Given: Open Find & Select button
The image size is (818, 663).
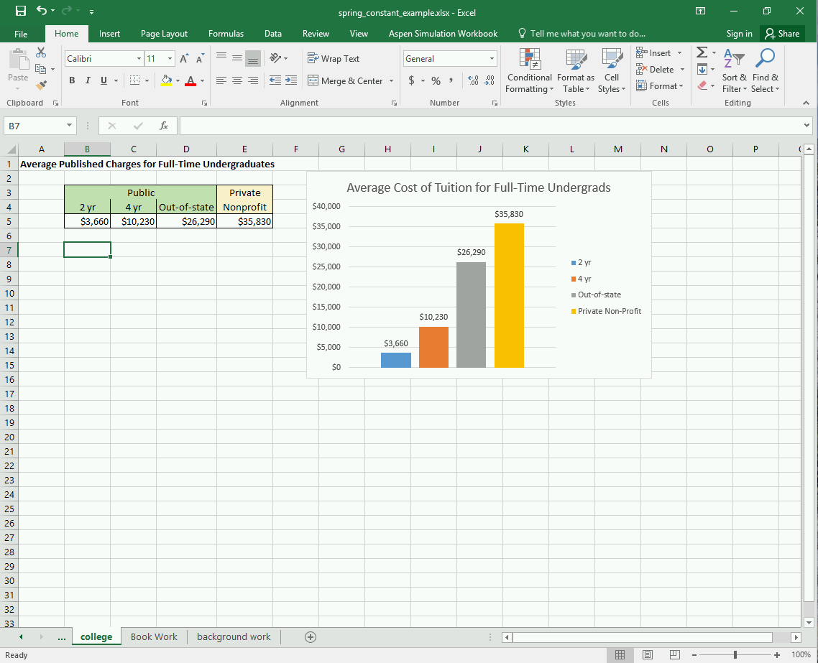Looking at the screenshot, I should pyautogui.click(x=766, y=71).
